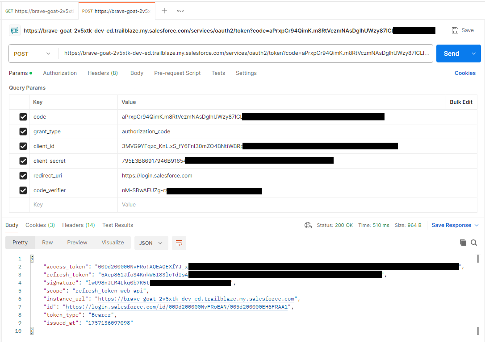This screenshot has height=342, width=485.
Task: Click the Save Response link
Action: (x=452, y=225)
